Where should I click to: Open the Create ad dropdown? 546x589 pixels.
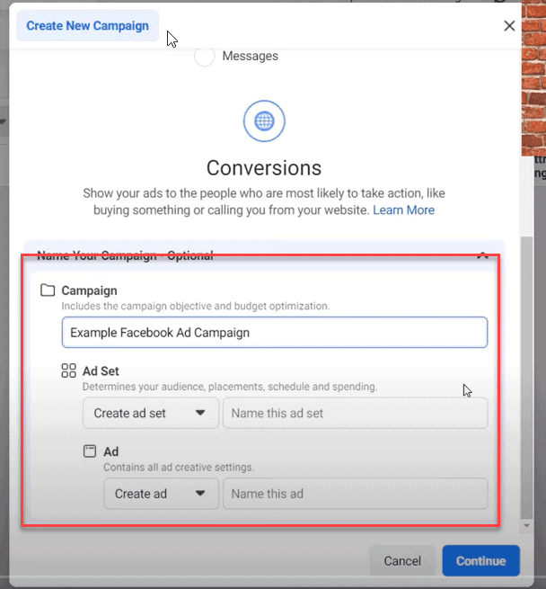161,494
